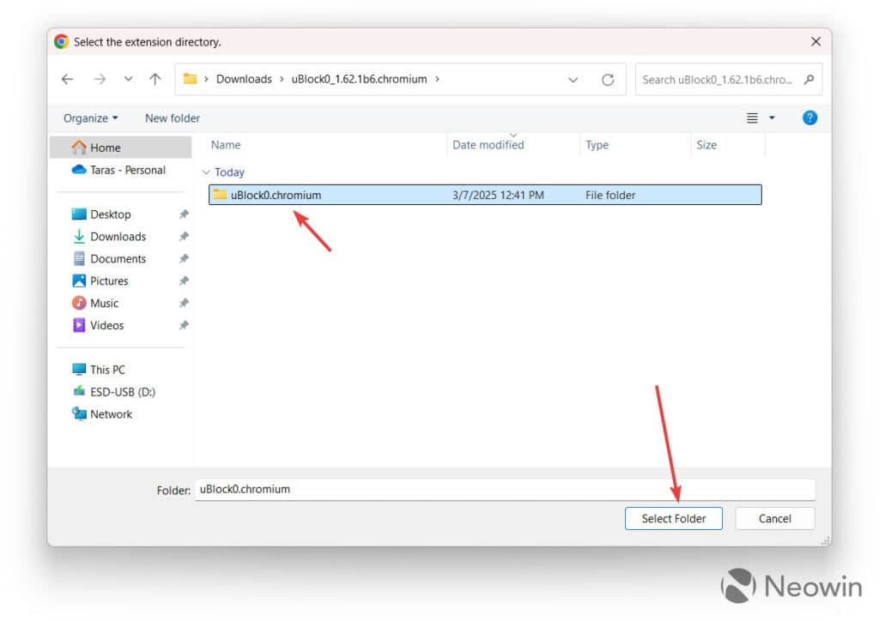Click the 3/7/2025 12:41 PM date cell
879x621 pixels.
click(x=498, y=195)
